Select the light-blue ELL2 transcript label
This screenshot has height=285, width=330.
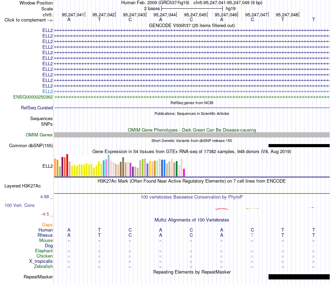click(x=48, y=92)
